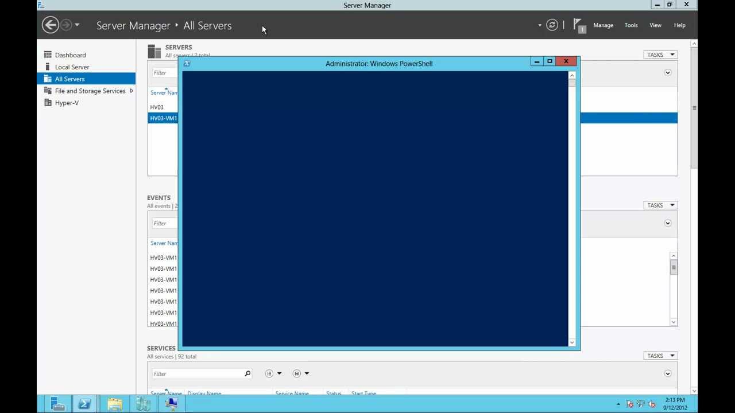Collapse the Servers section chevron

click(x=668, y=73)
